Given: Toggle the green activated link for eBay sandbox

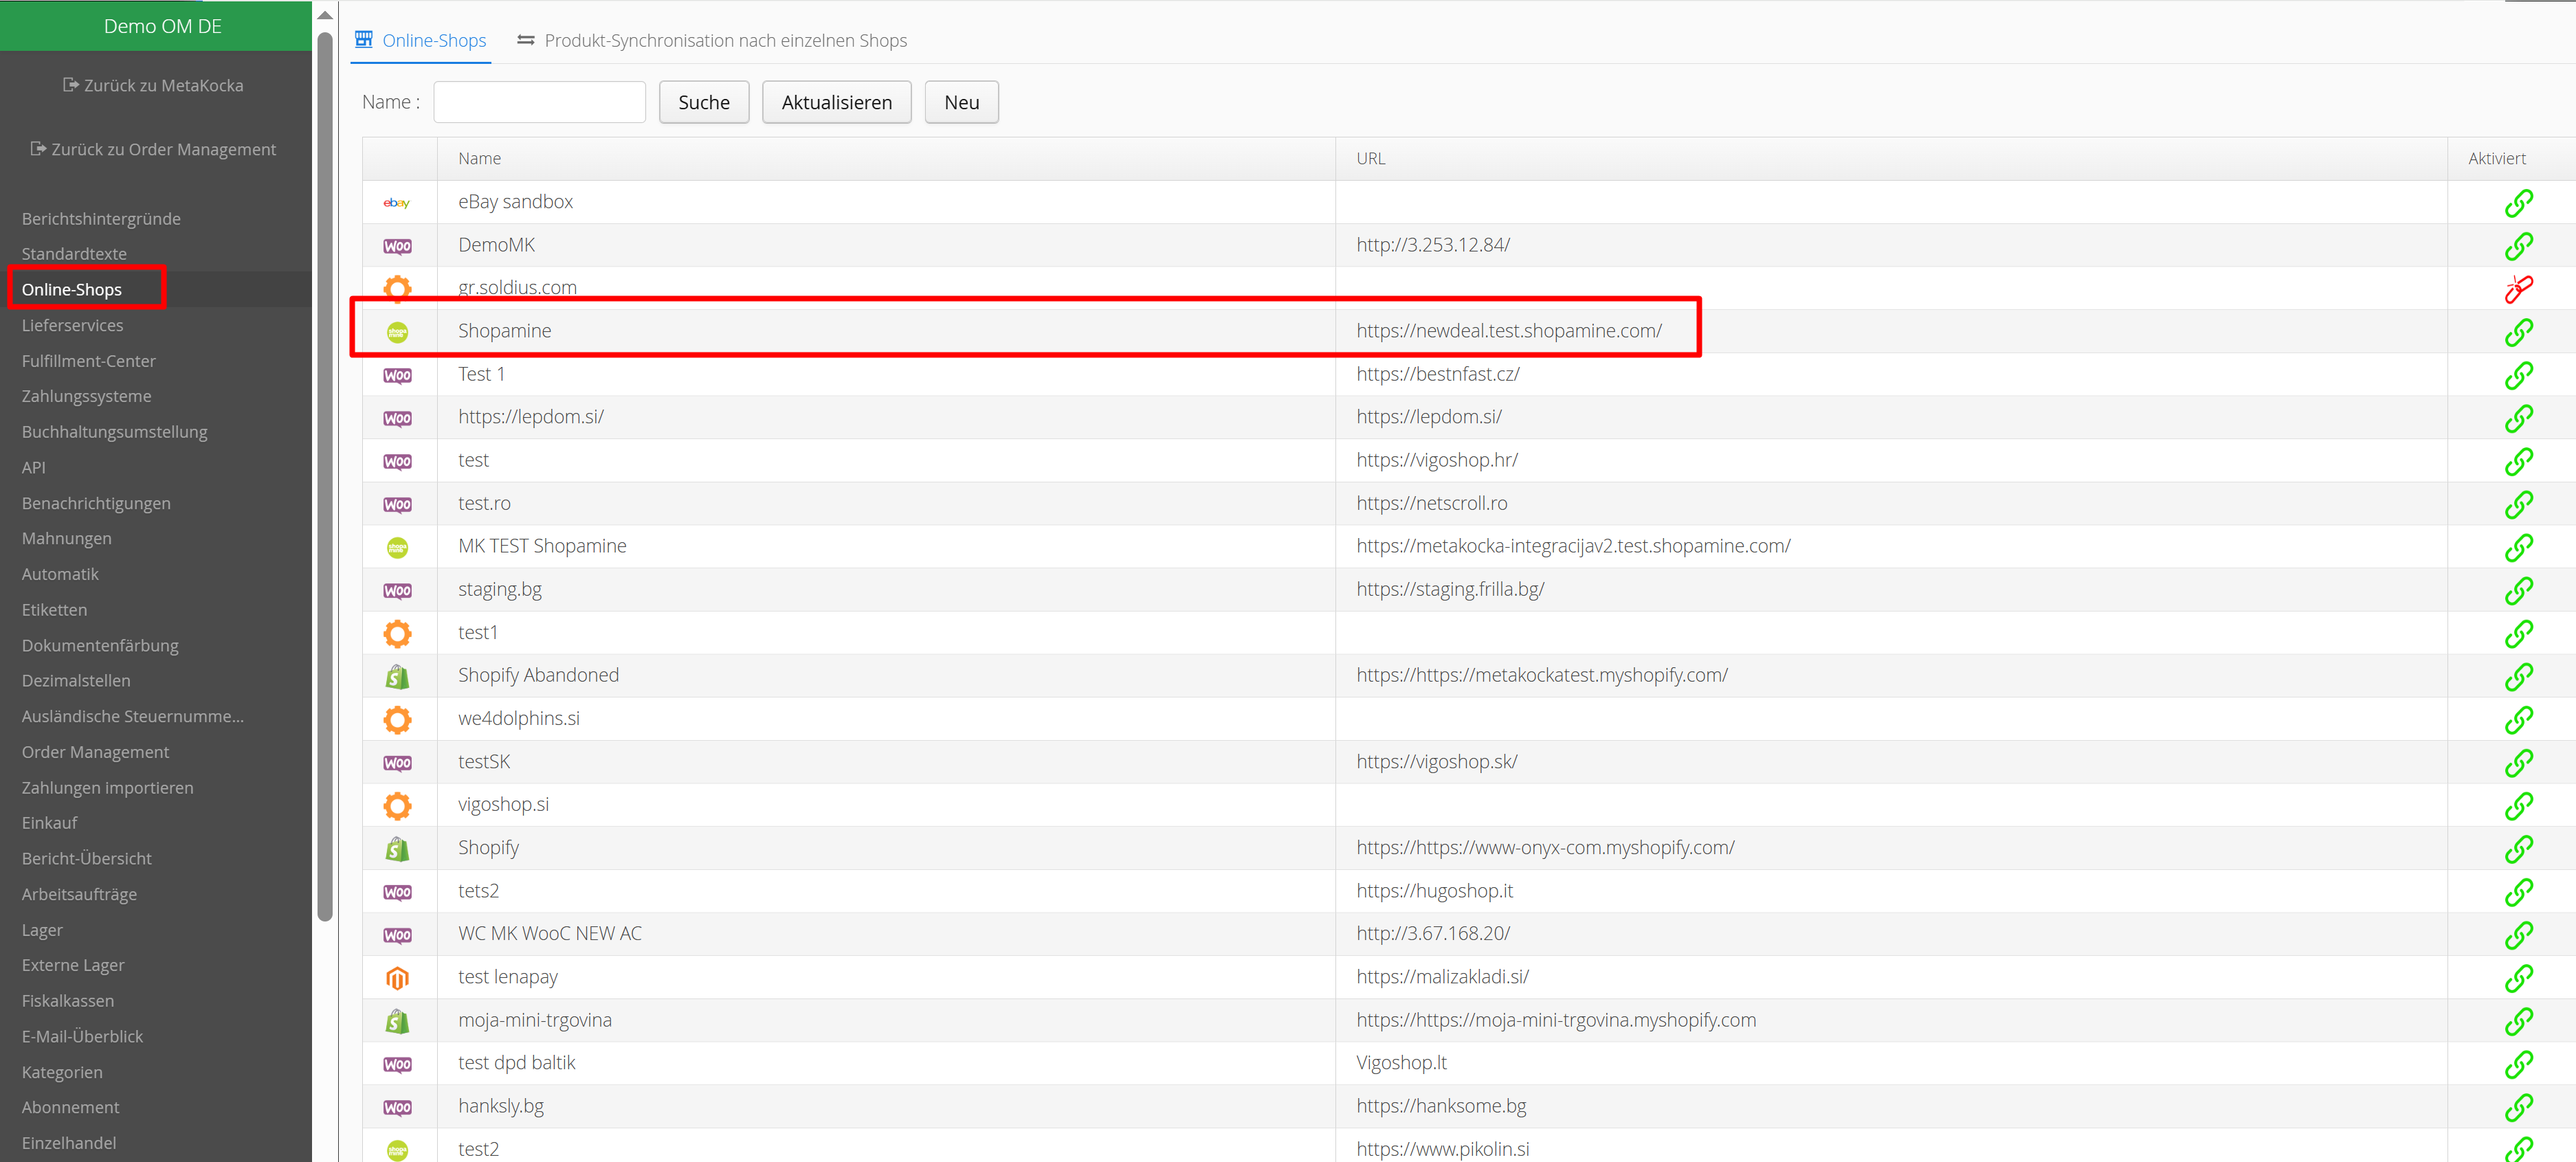Looking at the screenshot, I should (x=2517, y=203).
